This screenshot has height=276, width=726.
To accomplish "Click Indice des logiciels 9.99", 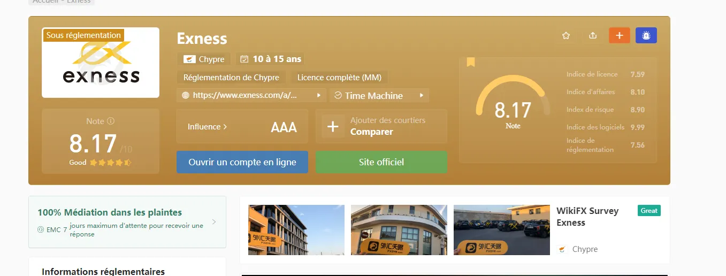I will click(x=606, y=127).
